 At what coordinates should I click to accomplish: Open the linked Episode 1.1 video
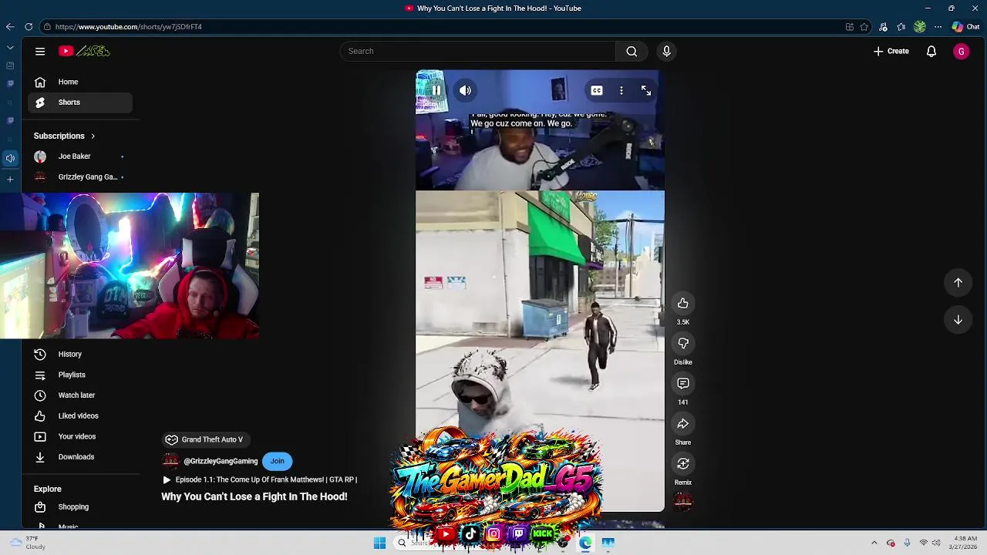260,479
